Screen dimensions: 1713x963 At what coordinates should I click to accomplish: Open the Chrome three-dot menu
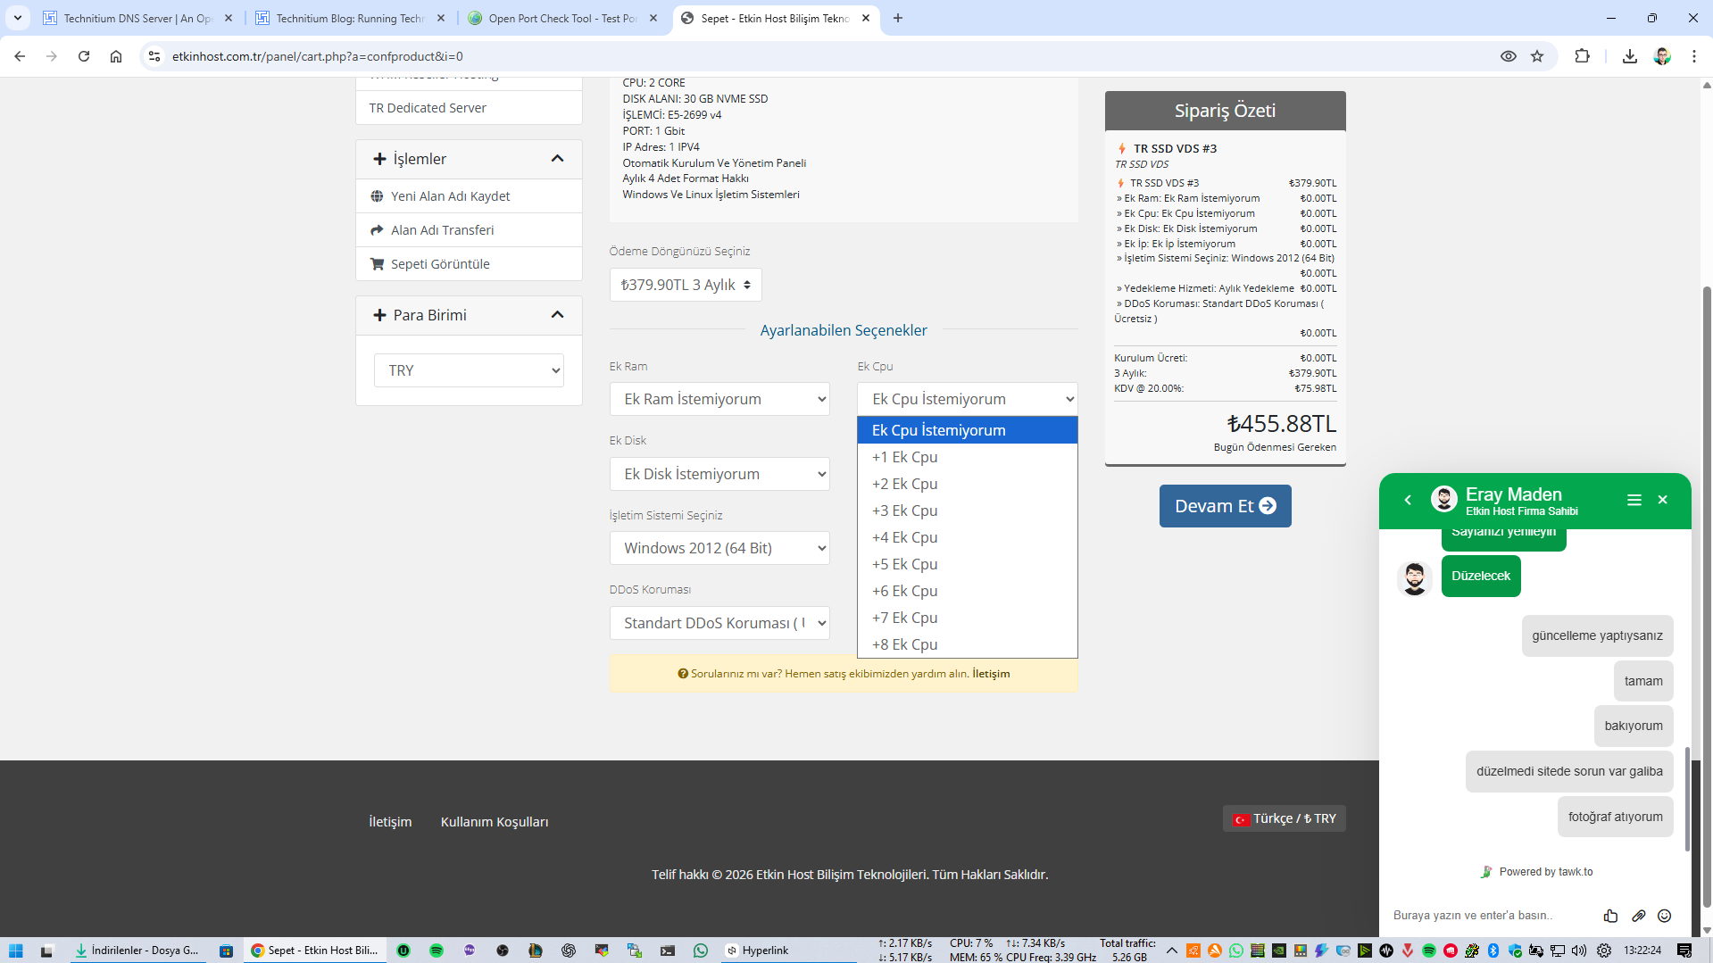[x=1694, y=56]
